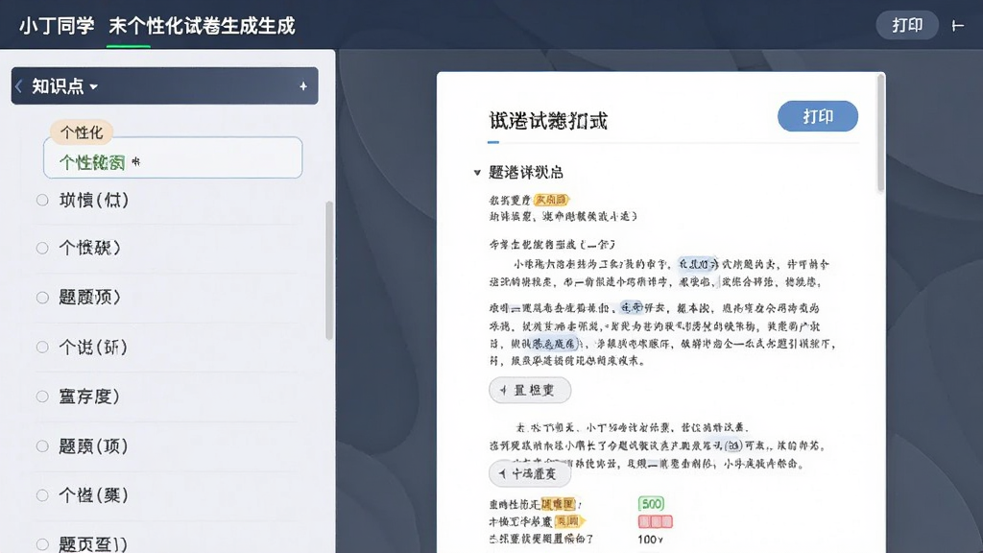
Task: Go back using the chevron beside 知识点
Action: coord(19,85)
